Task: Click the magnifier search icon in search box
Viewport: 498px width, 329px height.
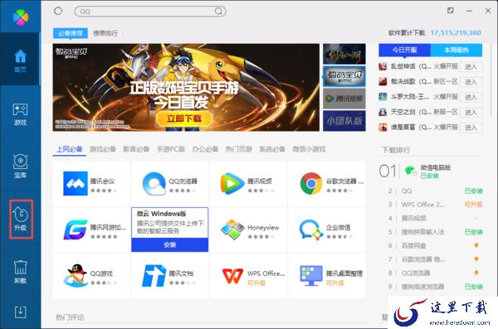Action: point(218,12)
